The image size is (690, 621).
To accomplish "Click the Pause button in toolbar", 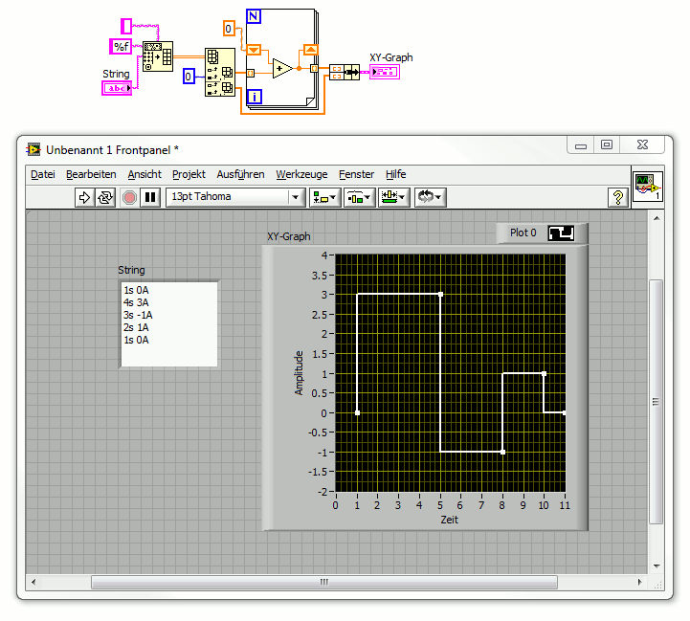I will [150, 197].
